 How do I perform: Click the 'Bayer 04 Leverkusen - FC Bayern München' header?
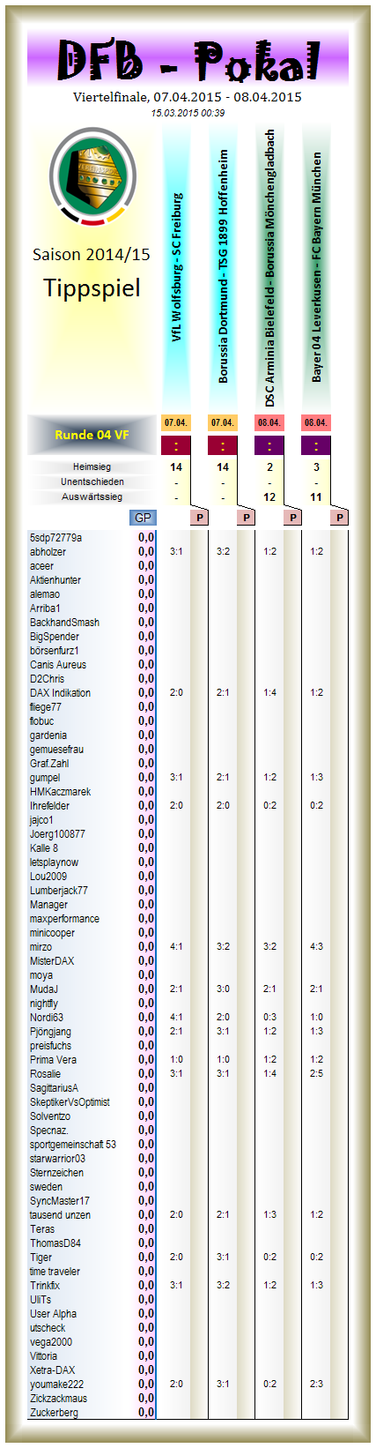316,267
